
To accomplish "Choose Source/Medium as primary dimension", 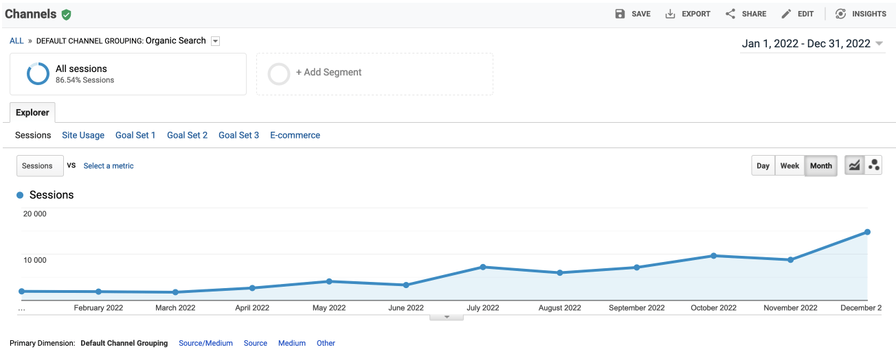I will [205, 343].
